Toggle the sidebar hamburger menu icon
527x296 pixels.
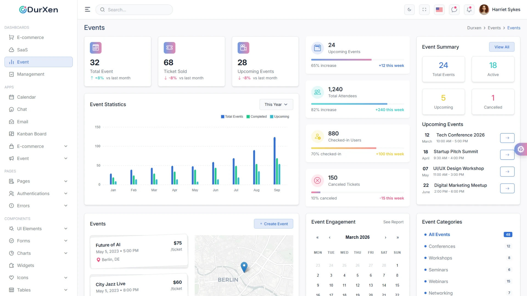click(88, 10)
